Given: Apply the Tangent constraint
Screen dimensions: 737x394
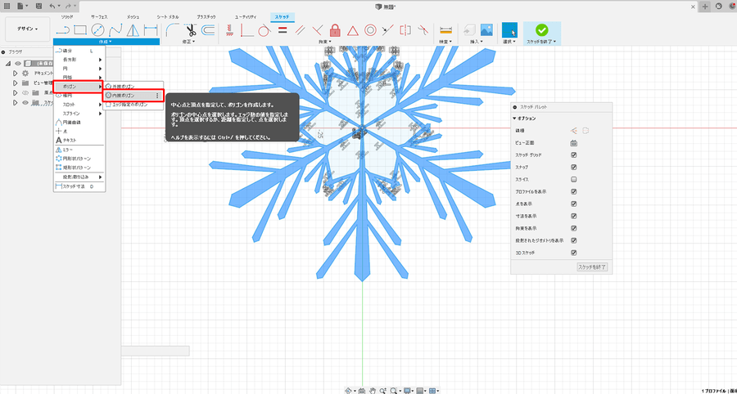Looking at the screenshot, I should point(265,30).
